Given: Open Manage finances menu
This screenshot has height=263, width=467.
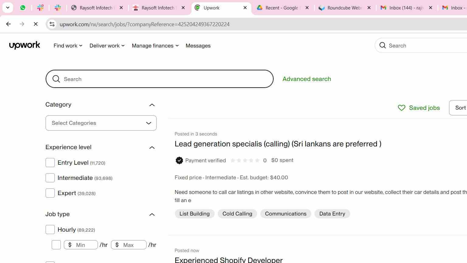Looking at the screenshot, I should [x=155, y=46].
